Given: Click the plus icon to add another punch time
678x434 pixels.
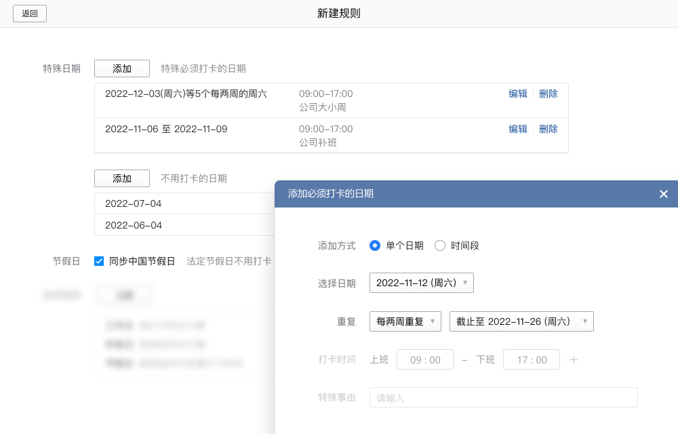Looking at the screenshot, I should coord(574,359).
